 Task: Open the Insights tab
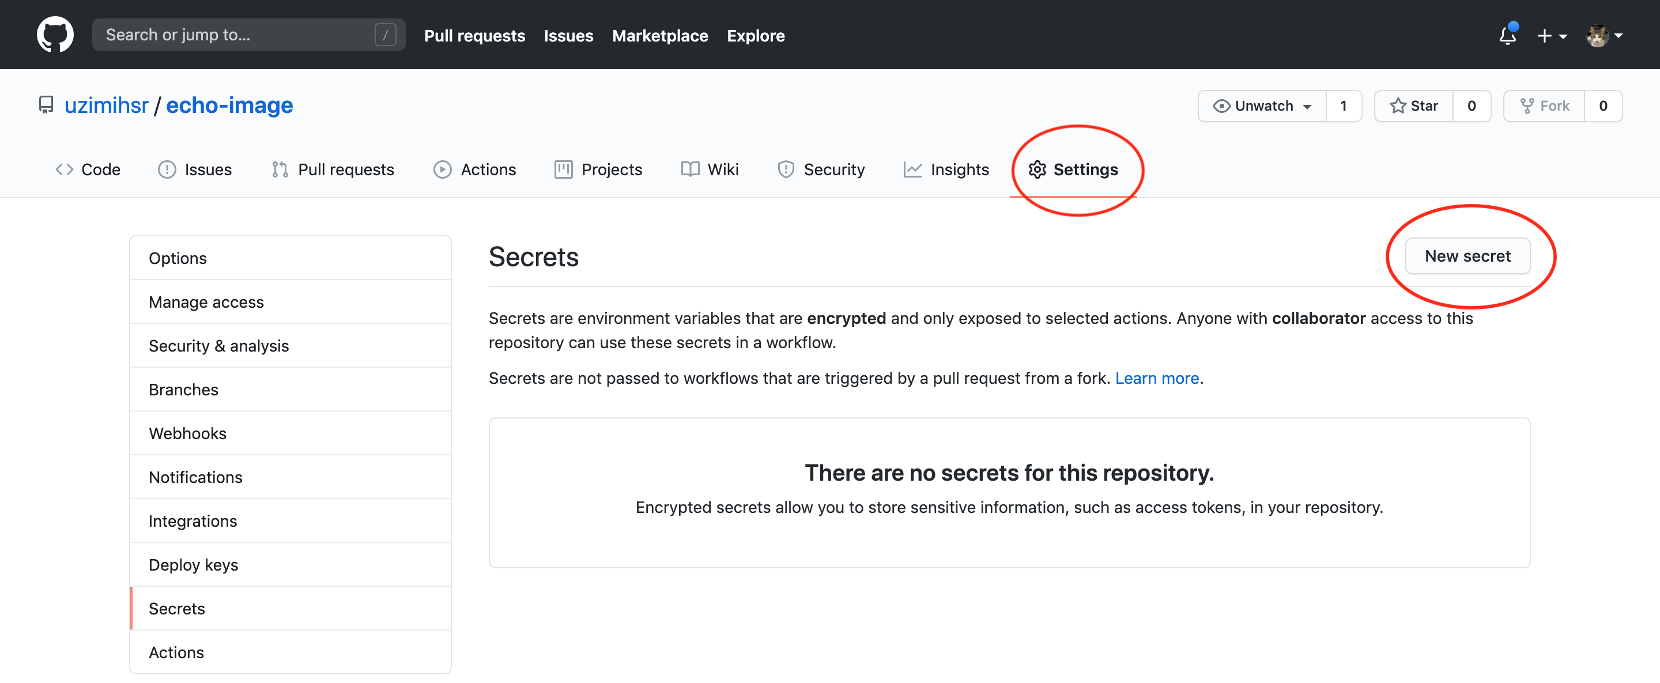(946, 169)
